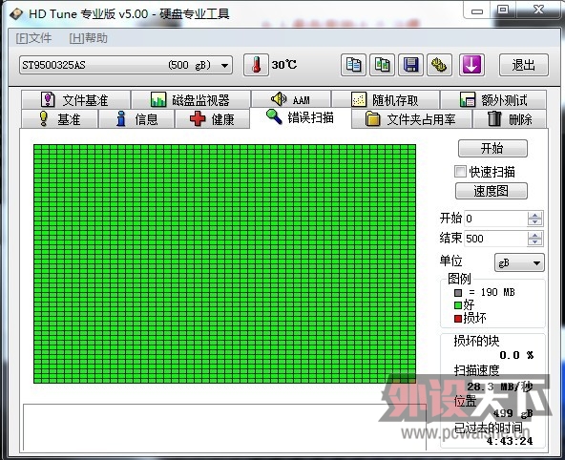This screenshot has width=565, height=460.
Task: Expand the ST9500325AS drive dropdown
Action: point(224,66)
